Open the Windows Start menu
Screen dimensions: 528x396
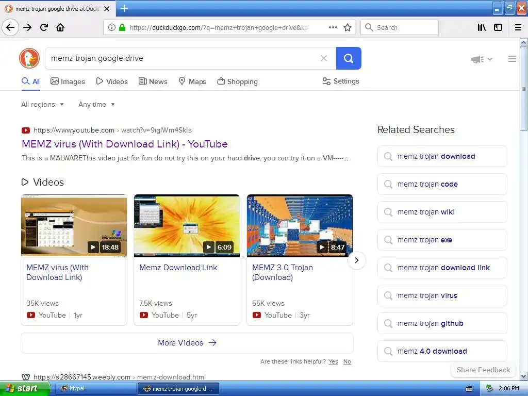click(25, 389)
